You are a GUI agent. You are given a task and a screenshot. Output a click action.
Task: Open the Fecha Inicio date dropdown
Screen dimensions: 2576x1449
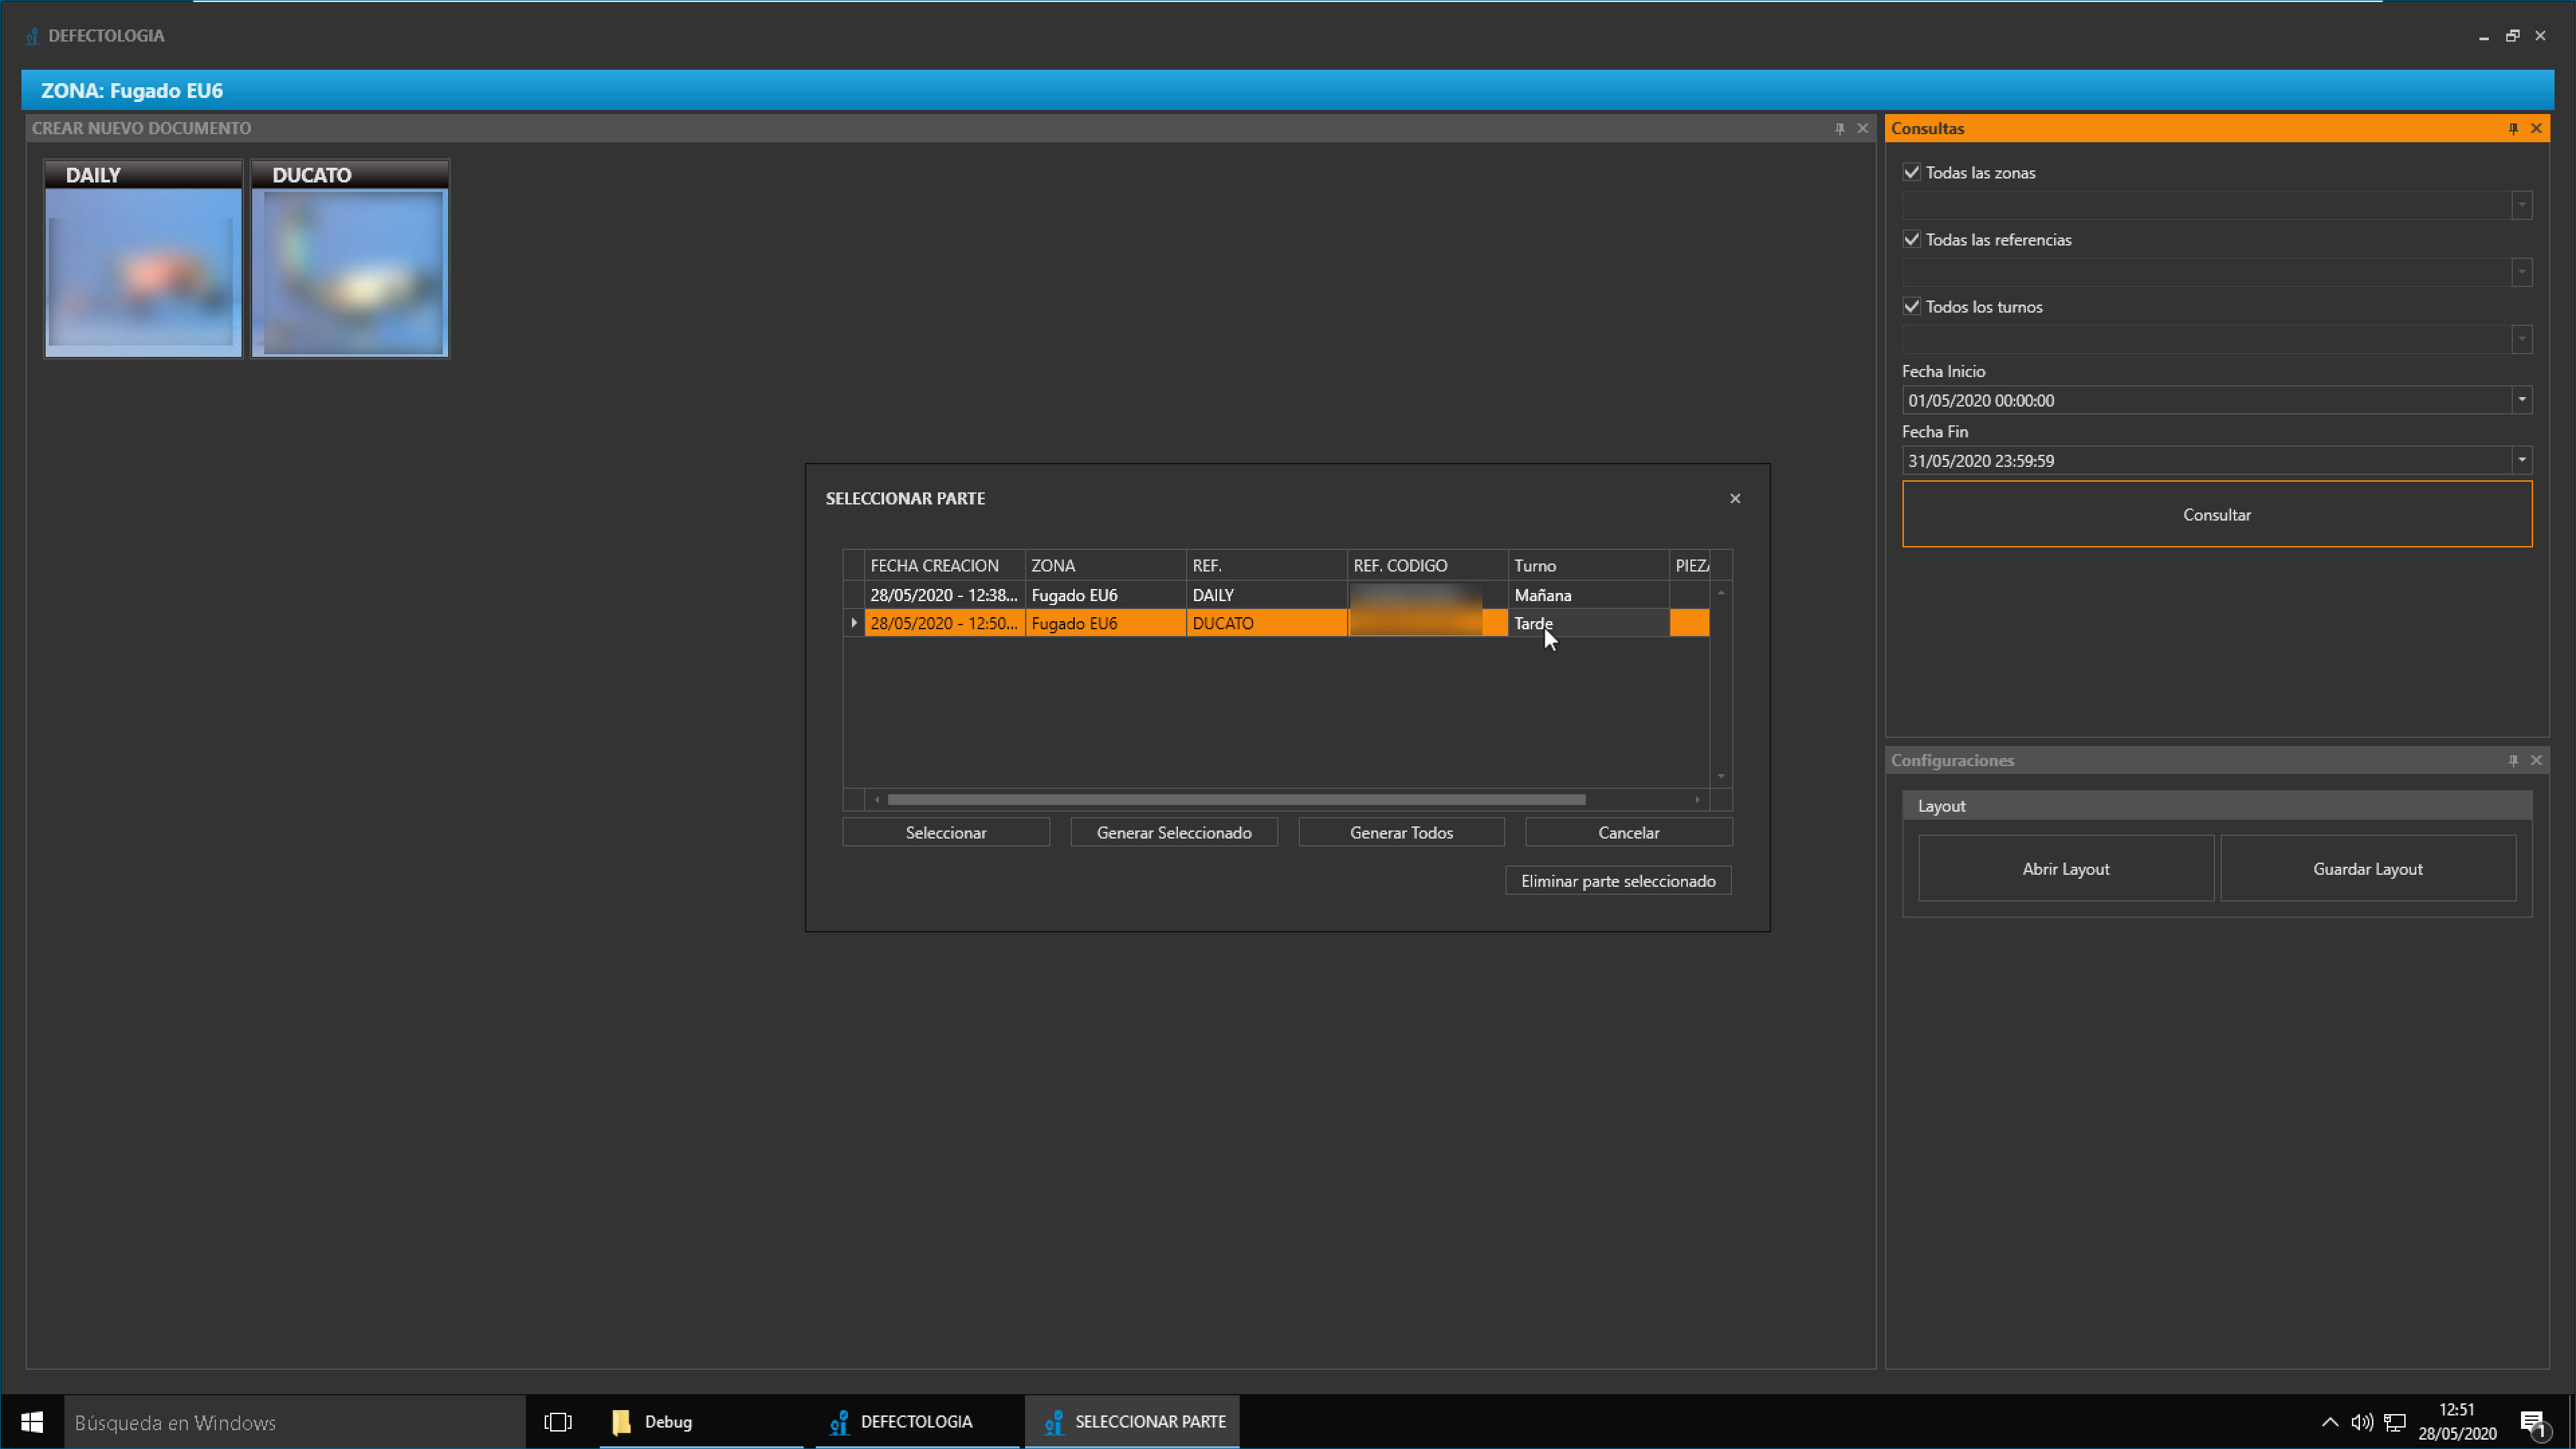[2521, 400]
